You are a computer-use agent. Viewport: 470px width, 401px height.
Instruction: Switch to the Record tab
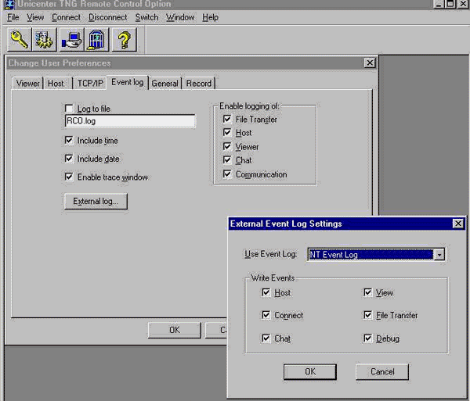point(198,84)
